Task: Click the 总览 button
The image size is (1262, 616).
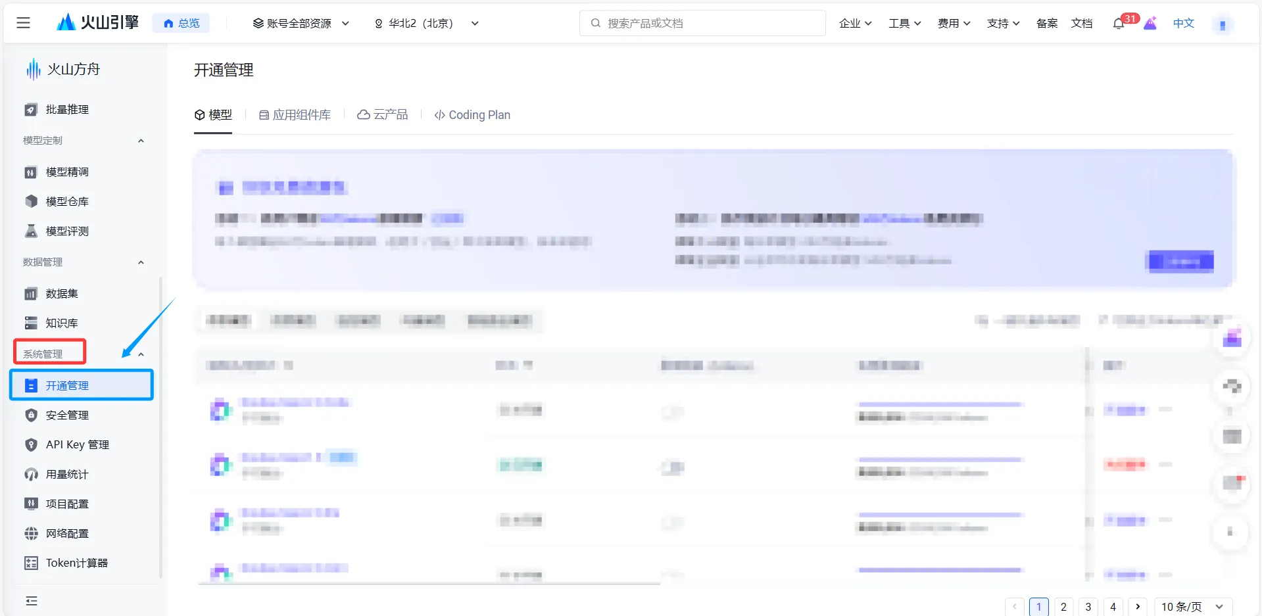Action: (181, 22)
